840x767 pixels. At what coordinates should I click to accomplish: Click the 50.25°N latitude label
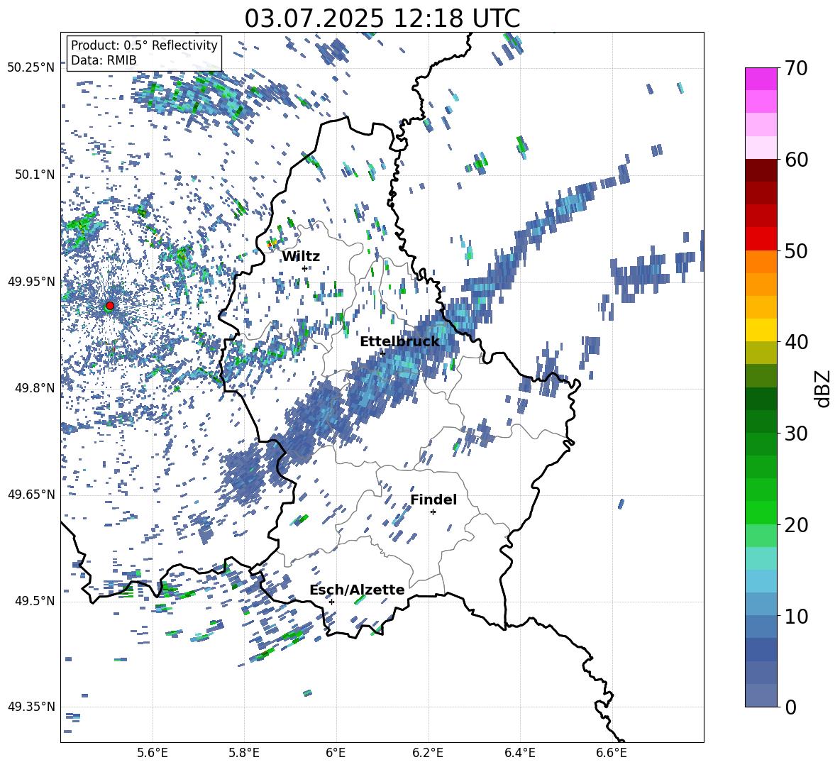pos(31,68)
